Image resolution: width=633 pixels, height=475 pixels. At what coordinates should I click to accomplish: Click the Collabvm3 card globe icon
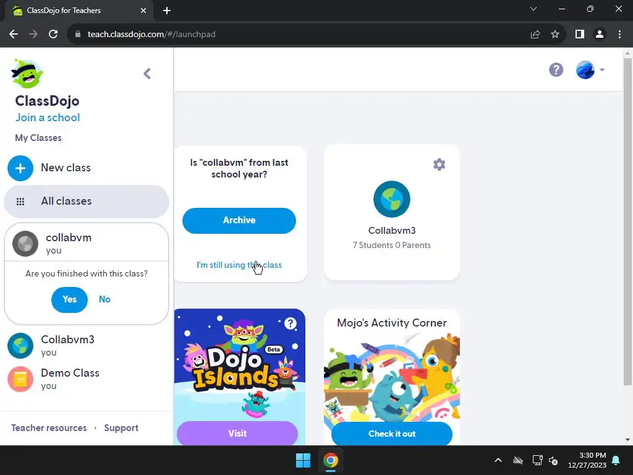pos(391,199)
